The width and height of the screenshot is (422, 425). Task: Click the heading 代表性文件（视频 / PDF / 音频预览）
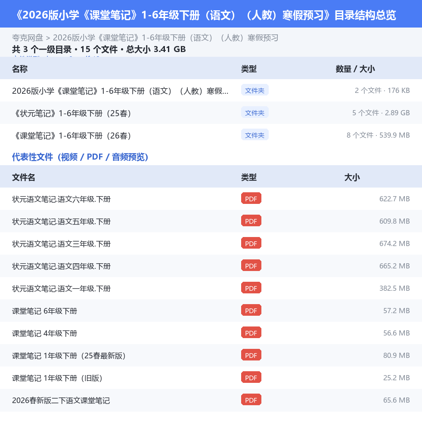tap(80, 157)
